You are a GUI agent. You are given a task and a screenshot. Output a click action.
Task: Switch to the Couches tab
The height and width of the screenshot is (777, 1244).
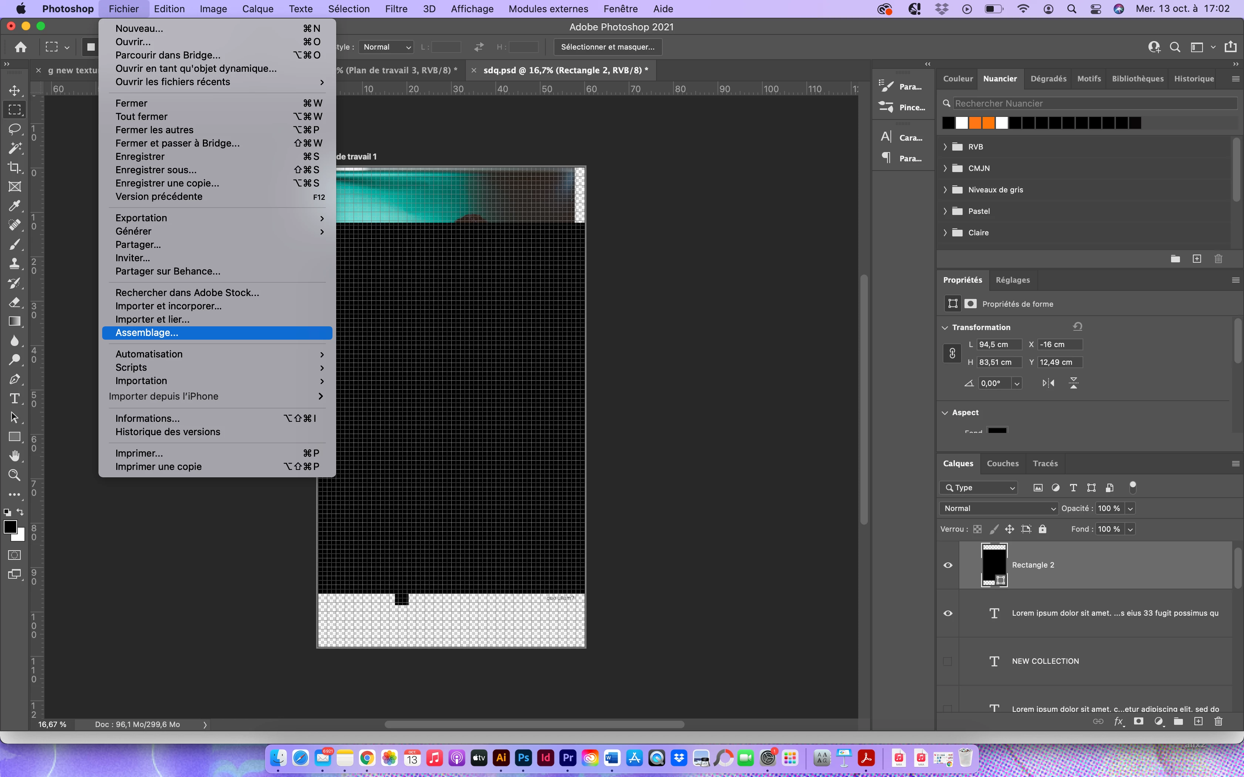click(1002, 464)
